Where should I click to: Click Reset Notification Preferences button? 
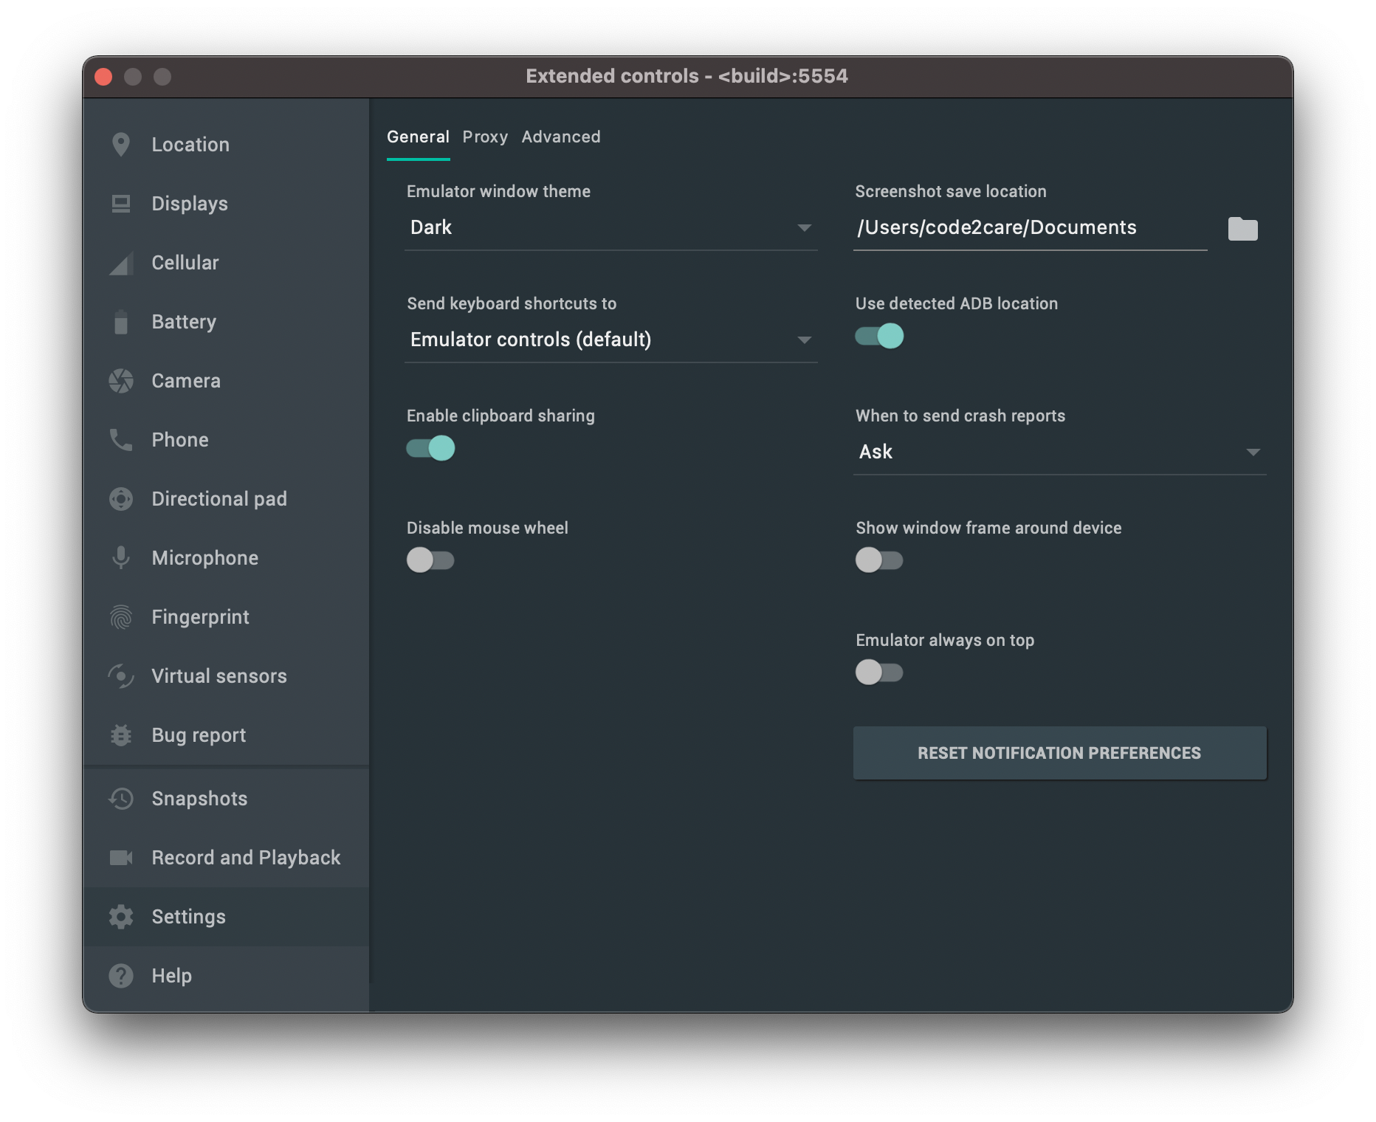click(1059, 753)
